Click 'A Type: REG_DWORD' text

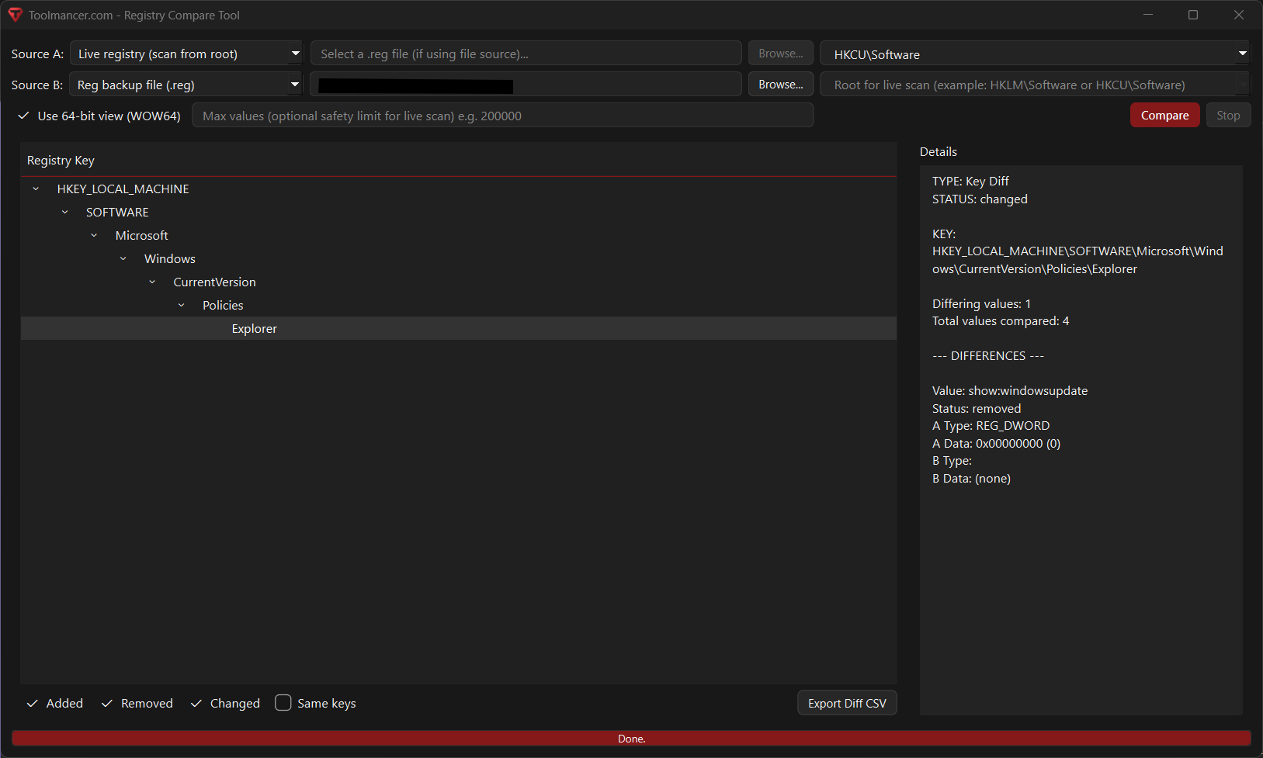click(x=991, y=425)
